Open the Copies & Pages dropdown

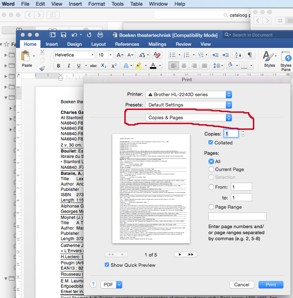pos(189,118)
